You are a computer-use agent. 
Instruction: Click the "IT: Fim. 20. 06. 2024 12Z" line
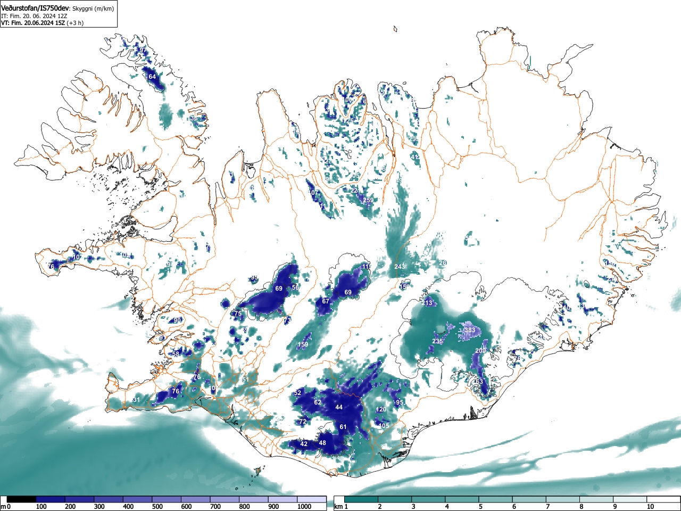click(x=34, y=17)
